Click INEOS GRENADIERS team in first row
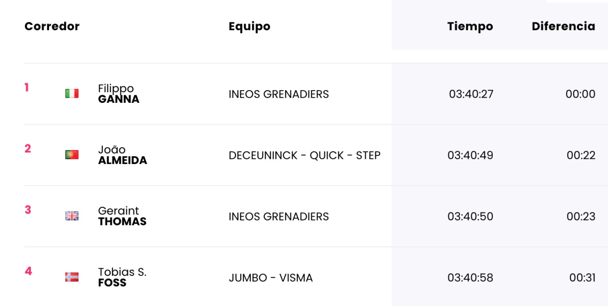This screenshot has width=612, height=306. point(279,94)
